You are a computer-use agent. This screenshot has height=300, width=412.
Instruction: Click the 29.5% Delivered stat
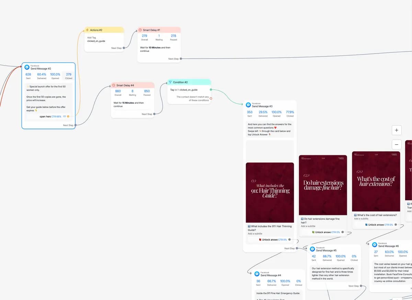(x=263, y=113)
